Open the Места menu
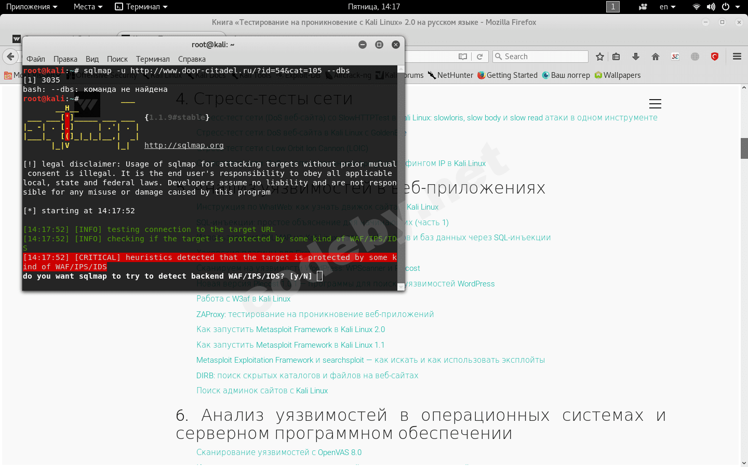 [88, 7]
